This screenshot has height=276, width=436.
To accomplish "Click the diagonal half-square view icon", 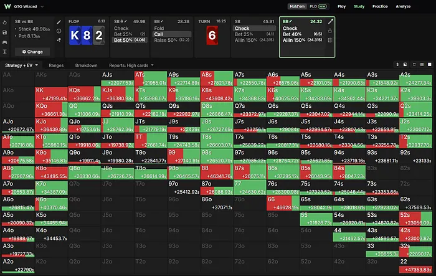I will pos(405,65).
